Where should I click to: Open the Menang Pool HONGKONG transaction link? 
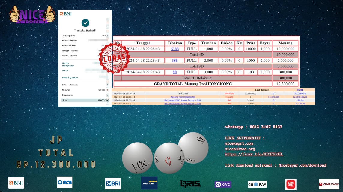[183, 97]
